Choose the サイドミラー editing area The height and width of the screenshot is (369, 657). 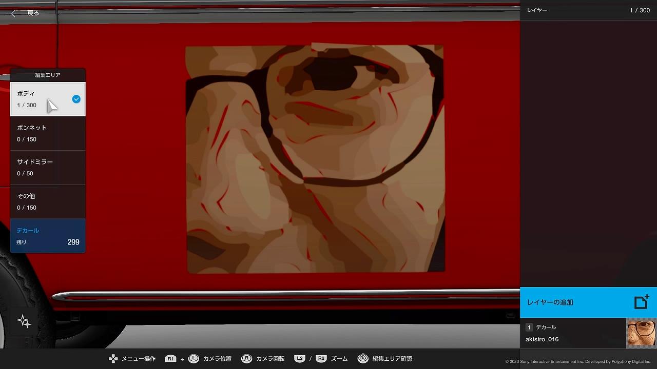48,168
